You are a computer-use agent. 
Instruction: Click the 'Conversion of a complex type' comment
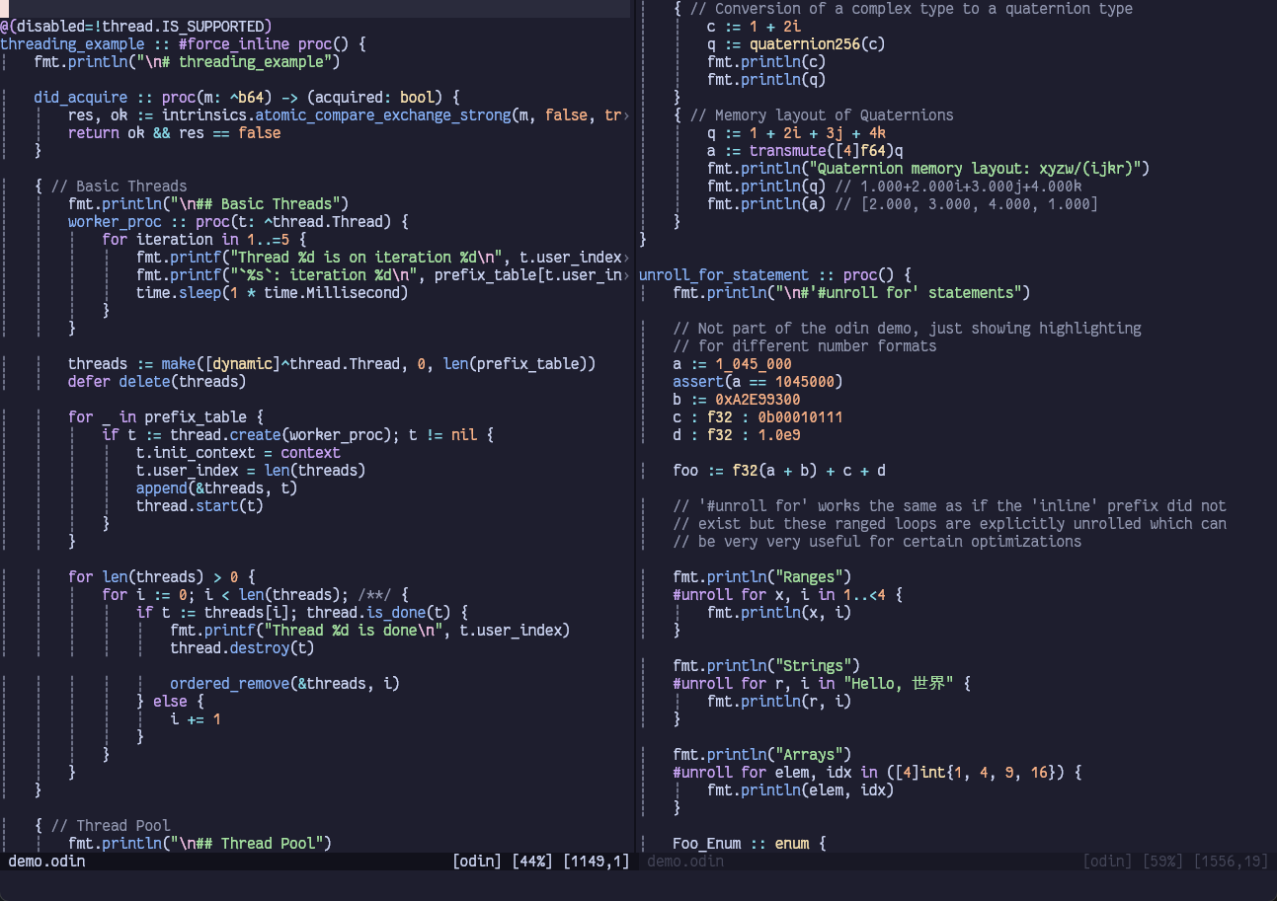click(x=912, y=9)
